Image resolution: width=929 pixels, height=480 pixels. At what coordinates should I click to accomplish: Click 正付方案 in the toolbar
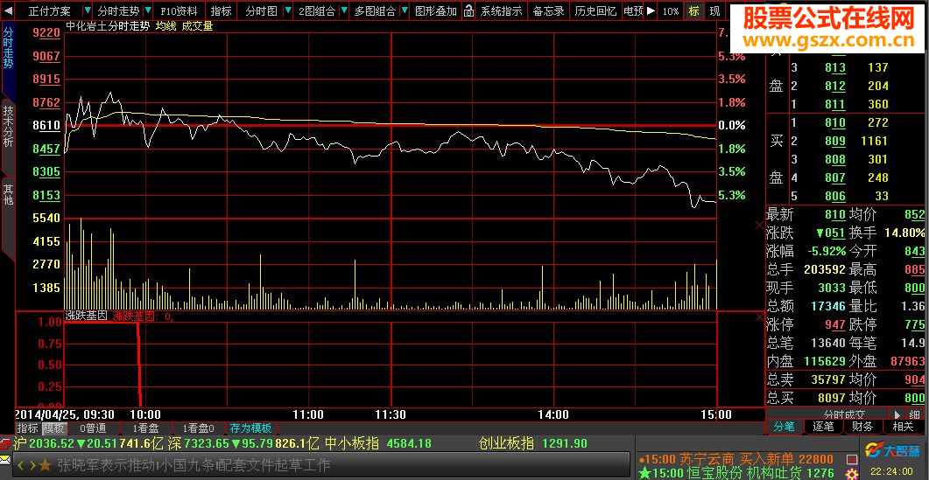pyautogui.click(x=50, y=10)
